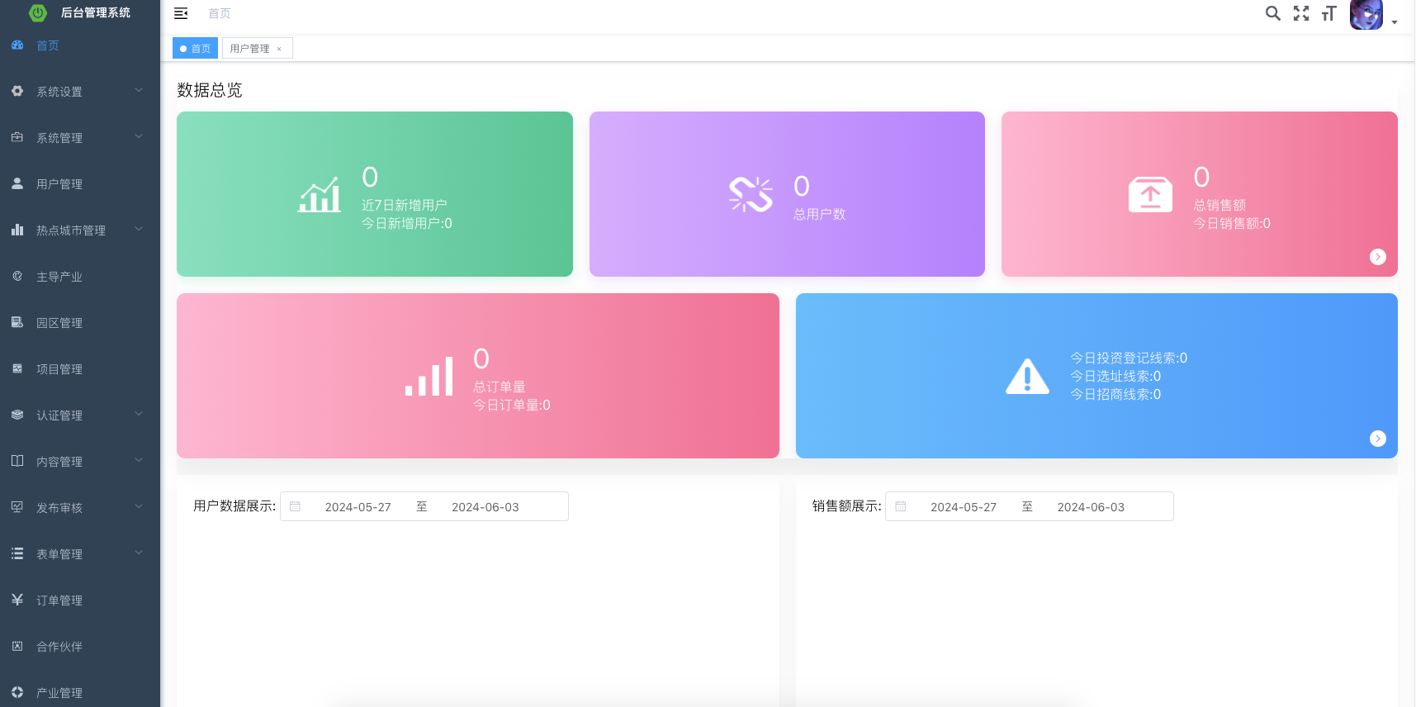The height and width of the screenshot is (707, 1416).
Task: Open 用户管理 in the sidebar
Action: pos(59,184)
